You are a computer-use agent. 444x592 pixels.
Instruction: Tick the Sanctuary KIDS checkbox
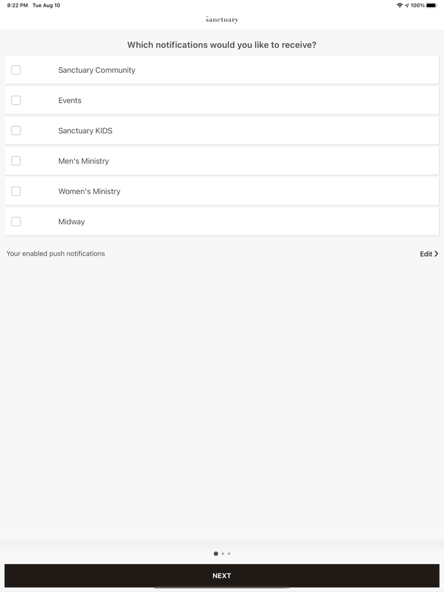(x=16, y=131)
